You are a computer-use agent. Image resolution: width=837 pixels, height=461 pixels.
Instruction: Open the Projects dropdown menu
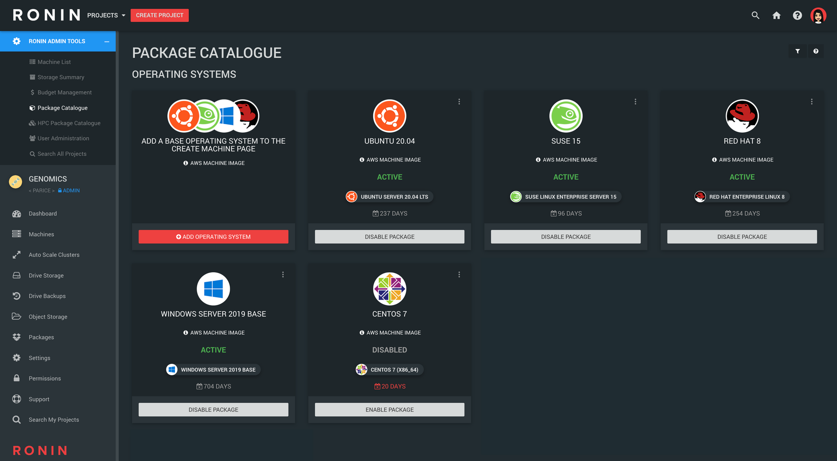pyautogui.click(x=106, y=15)
